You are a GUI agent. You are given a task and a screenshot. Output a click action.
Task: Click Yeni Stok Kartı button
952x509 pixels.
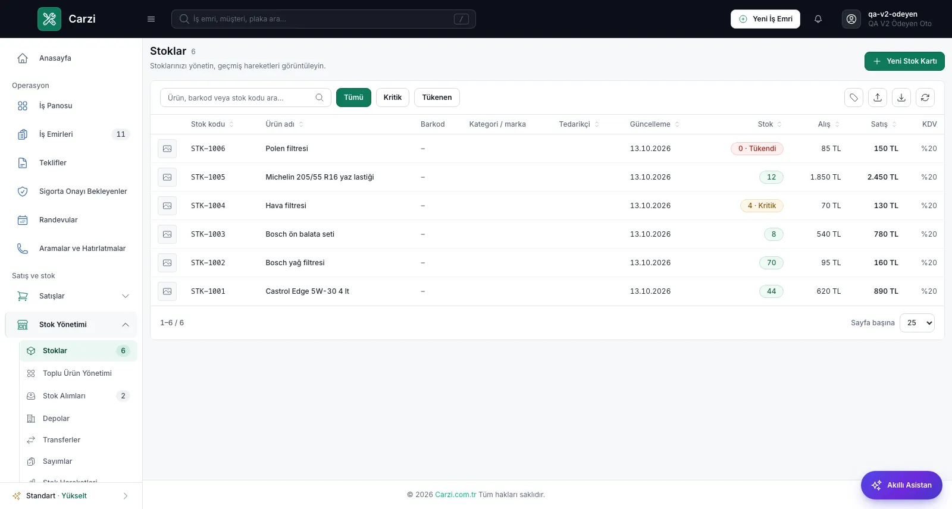(x=904, y=61)
